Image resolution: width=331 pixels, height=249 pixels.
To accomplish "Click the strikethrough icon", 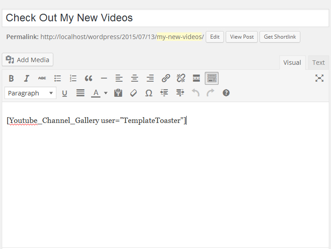I will 42,79.
